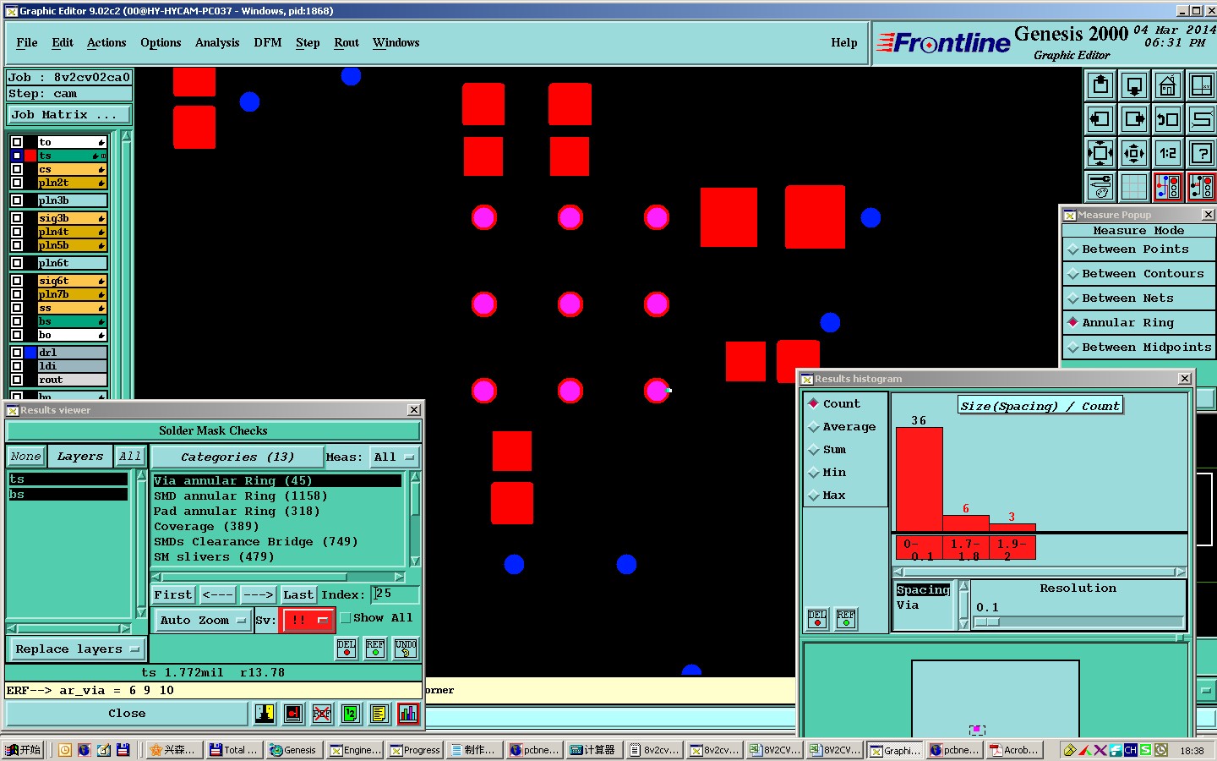Viewport: 1217px width, 761px height.
Task: Open the DFM menu
Action: (x=268, y=43)
